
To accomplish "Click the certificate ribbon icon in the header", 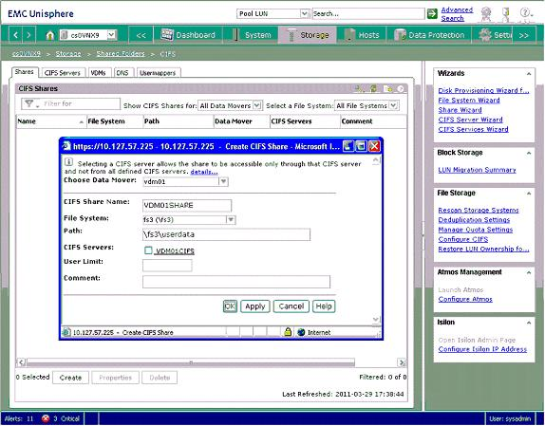I will tap(486, 14).
